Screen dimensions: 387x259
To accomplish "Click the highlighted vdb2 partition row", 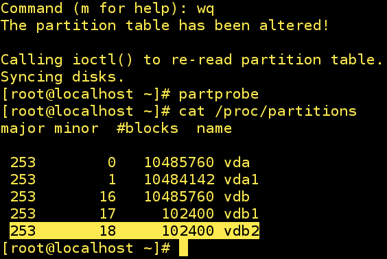I will point(134,231).
